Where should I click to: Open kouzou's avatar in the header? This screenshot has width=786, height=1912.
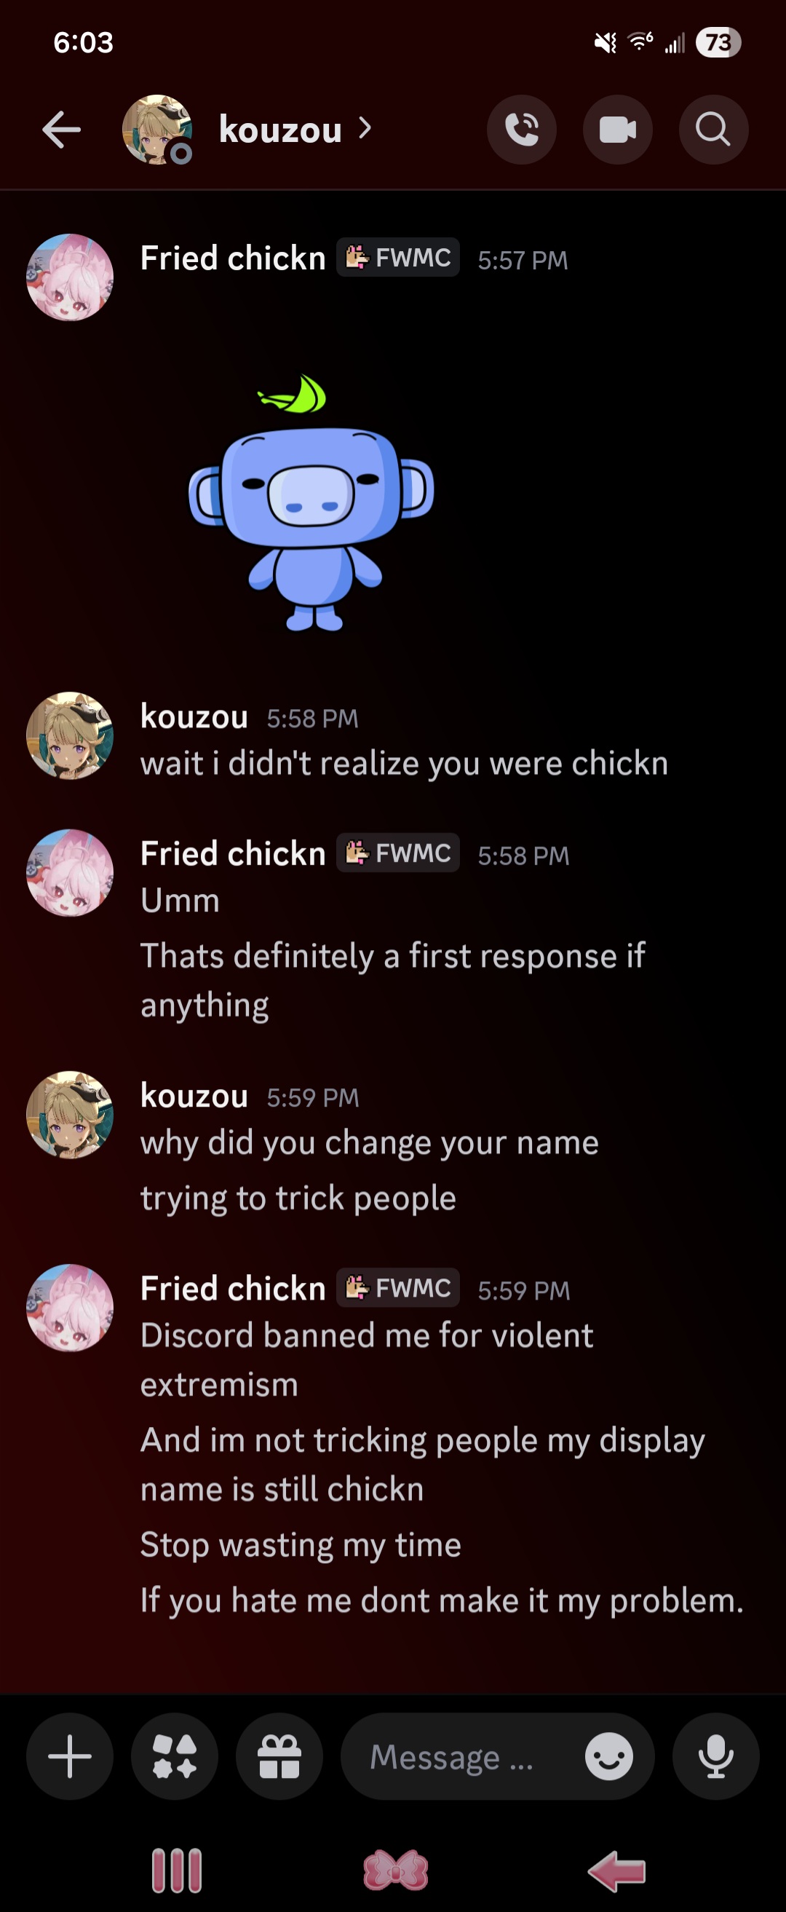click(x=157, y=129)
